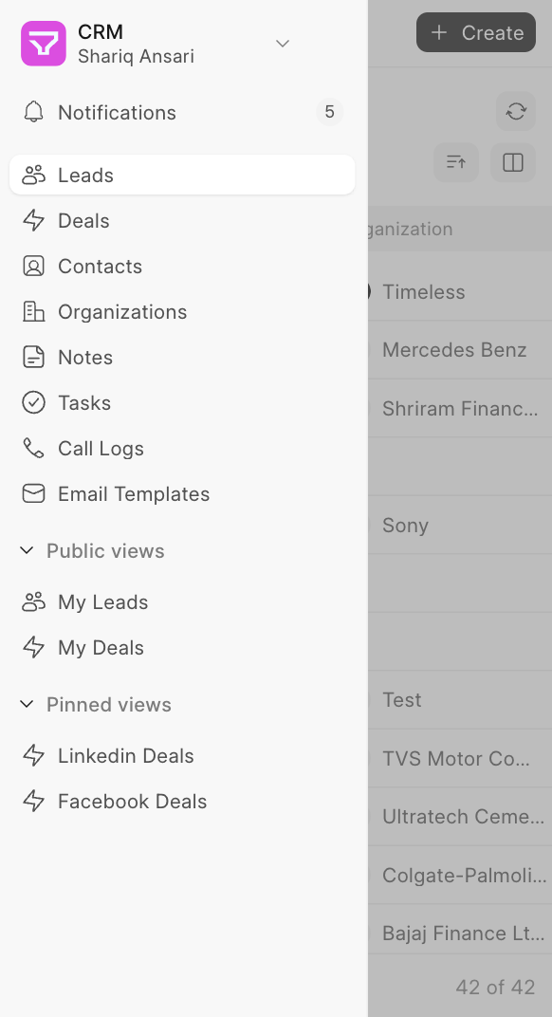Open the Linkedin Deals pinned view
The width and height of the screenshot is (552, 1017).
(x=123, y=755)
